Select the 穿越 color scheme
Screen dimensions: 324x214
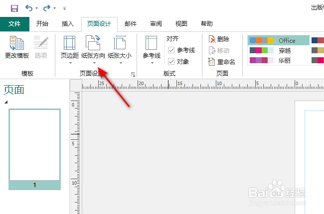point(279,50)
